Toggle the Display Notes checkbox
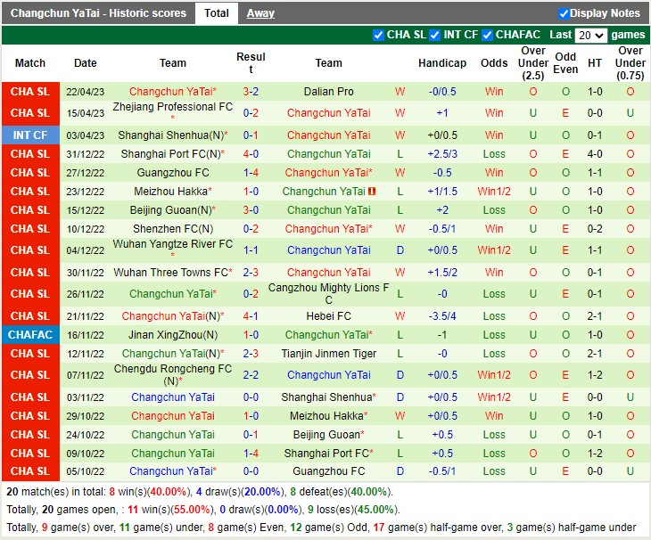 coord(564,13)
